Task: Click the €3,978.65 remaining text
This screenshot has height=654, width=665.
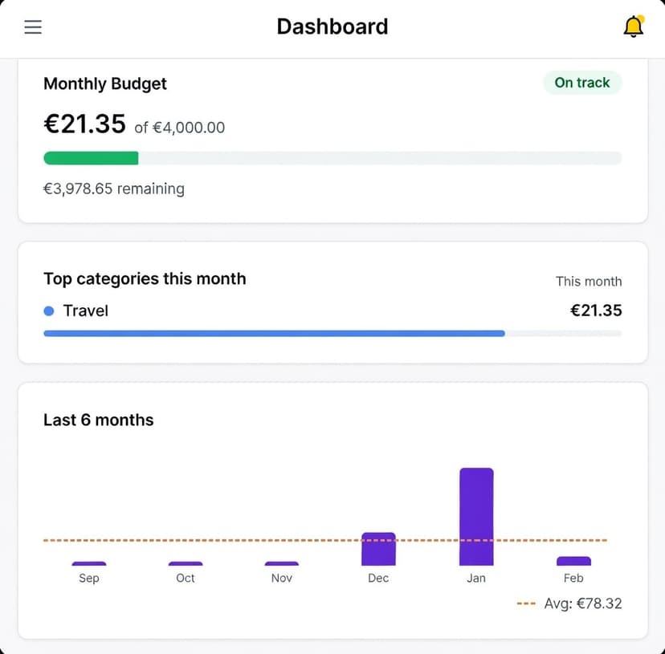Action: point(113,189)
